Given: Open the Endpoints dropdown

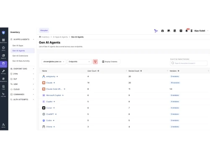Looking at the screenshot, I should [x=79, y=62].
